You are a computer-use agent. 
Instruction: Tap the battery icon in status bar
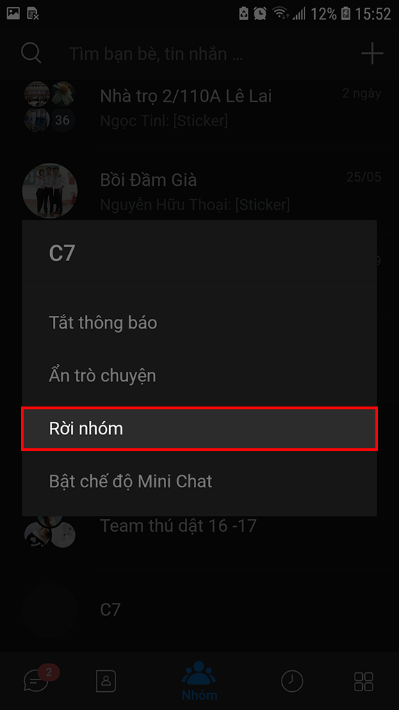pyautogui.click(x=345, y=14)
